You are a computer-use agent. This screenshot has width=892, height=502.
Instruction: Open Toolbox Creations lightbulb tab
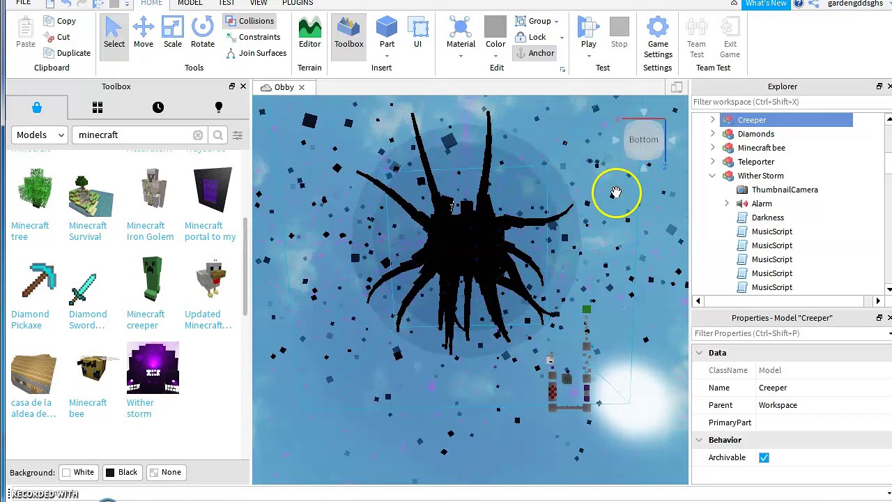pyautogui.click(x=219, y=107)
